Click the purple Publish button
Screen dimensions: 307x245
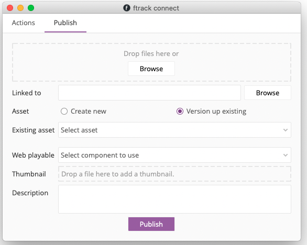click(x=151, y=224)
